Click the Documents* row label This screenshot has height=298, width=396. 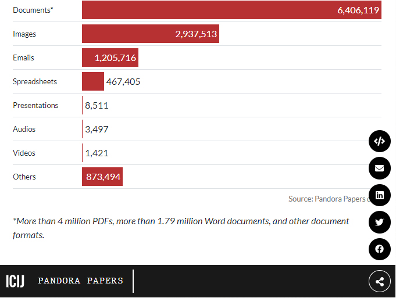[33, 10]
